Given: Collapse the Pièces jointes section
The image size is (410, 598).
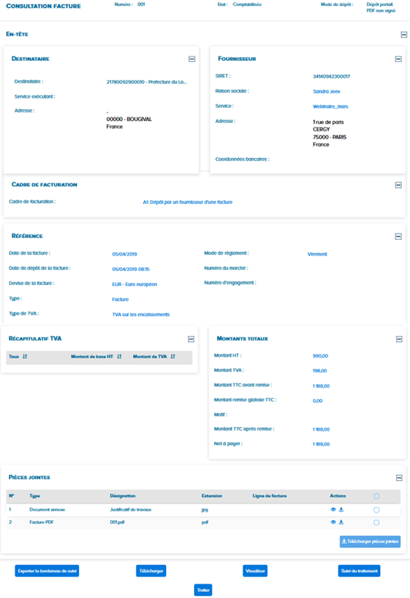Looking at the screenshot, I should pos(399,479).
